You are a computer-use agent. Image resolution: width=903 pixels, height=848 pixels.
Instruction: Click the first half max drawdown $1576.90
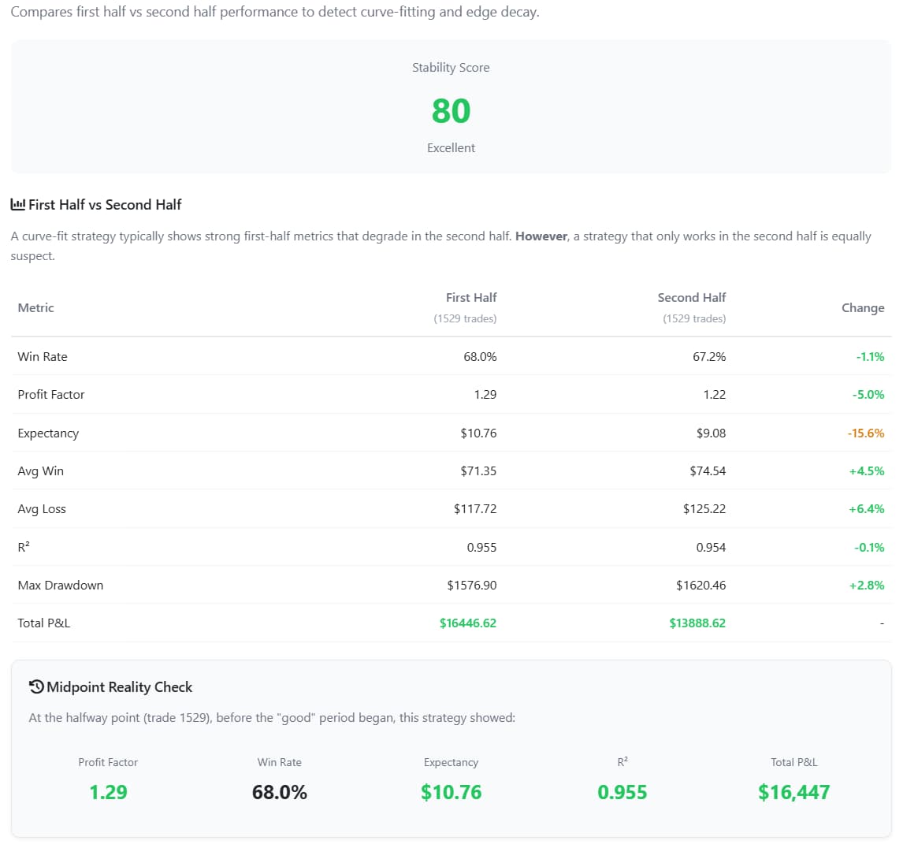tap(472, 586)
